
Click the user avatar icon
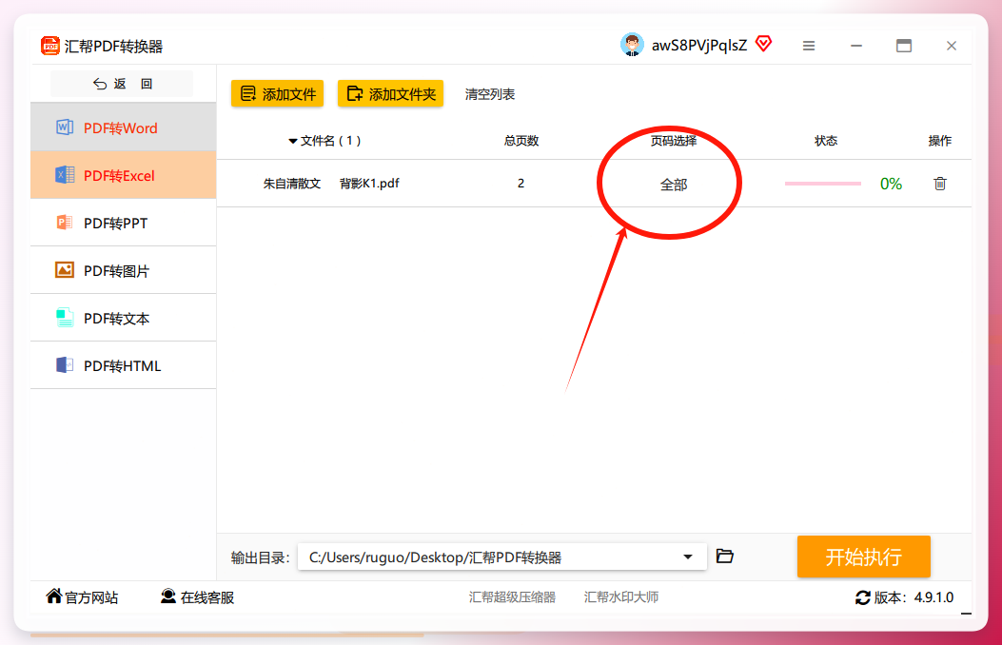632,45
